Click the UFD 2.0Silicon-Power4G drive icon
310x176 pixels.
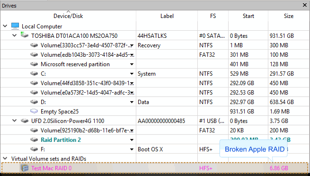25,121
